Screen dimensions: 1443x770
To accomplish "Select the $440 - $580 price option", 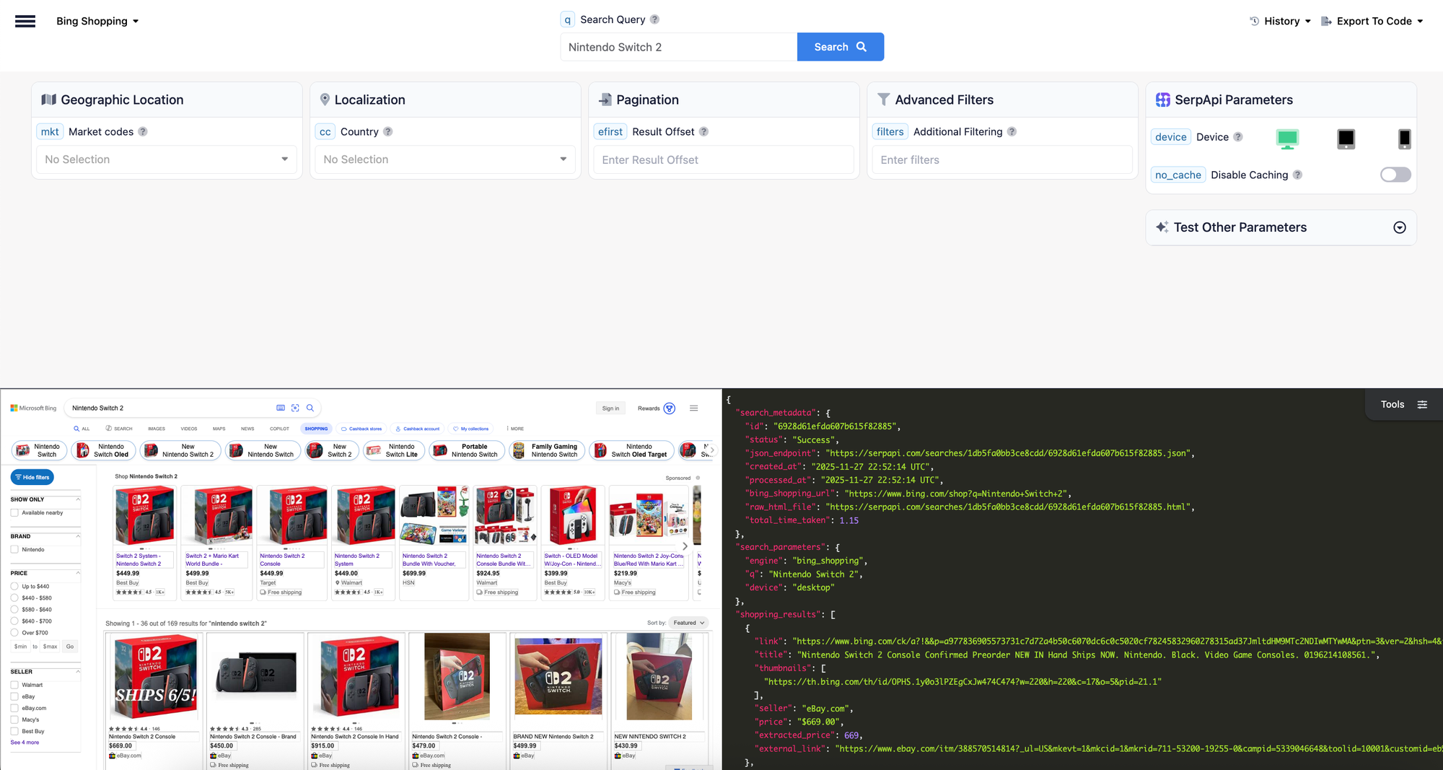I will click(x=14, y=598).
